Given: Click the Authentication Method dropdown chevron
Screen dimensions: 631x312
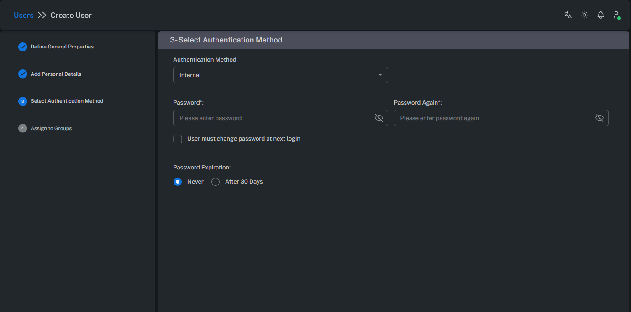Looking at the screenshot, I should 380,74.
